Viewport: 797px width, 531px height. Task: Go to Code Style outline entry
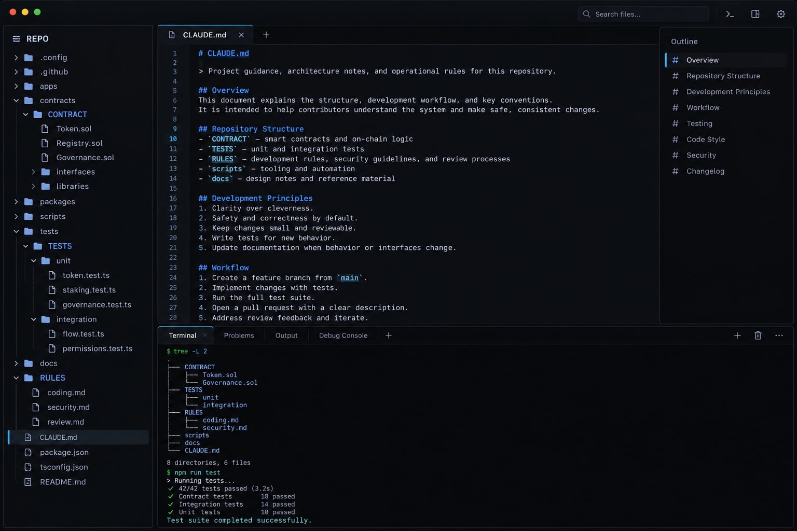(x=706, y=139)
